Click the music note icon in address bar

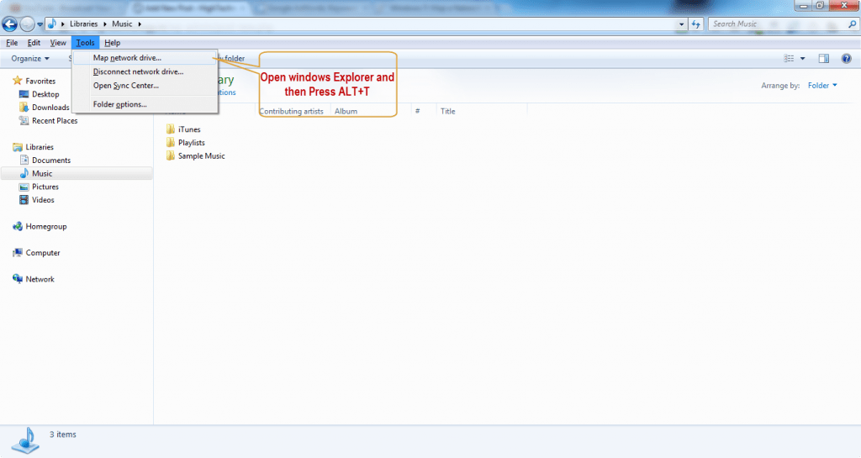coord(51,24)
